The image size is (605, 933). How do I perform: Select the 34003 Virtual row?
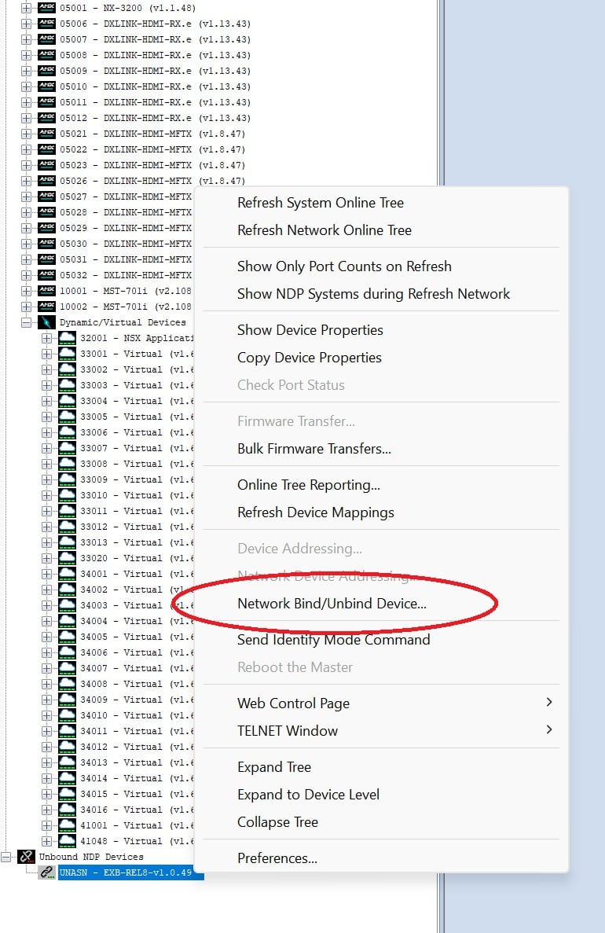point(137,605)
